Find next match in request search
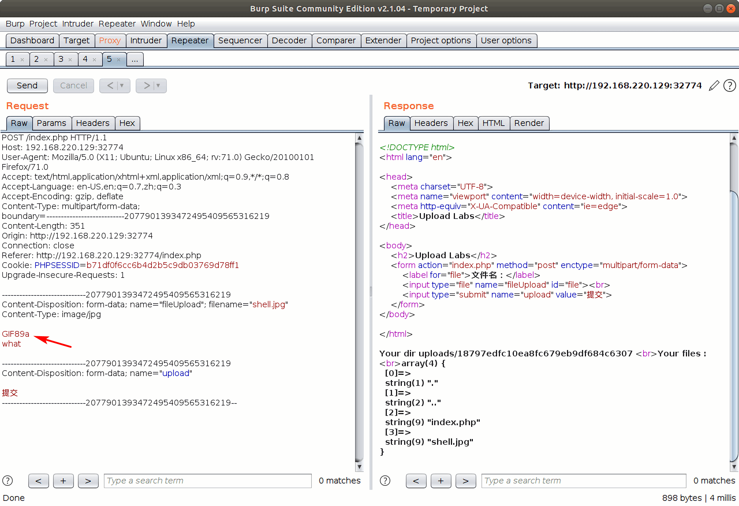 pos(88,481)
